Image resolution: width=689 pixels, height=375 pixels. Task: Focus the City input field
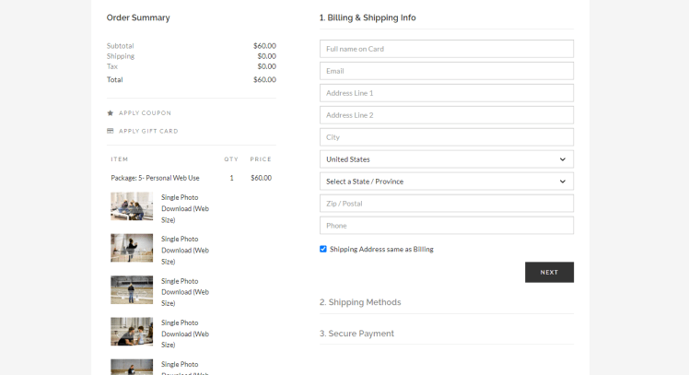446,137
